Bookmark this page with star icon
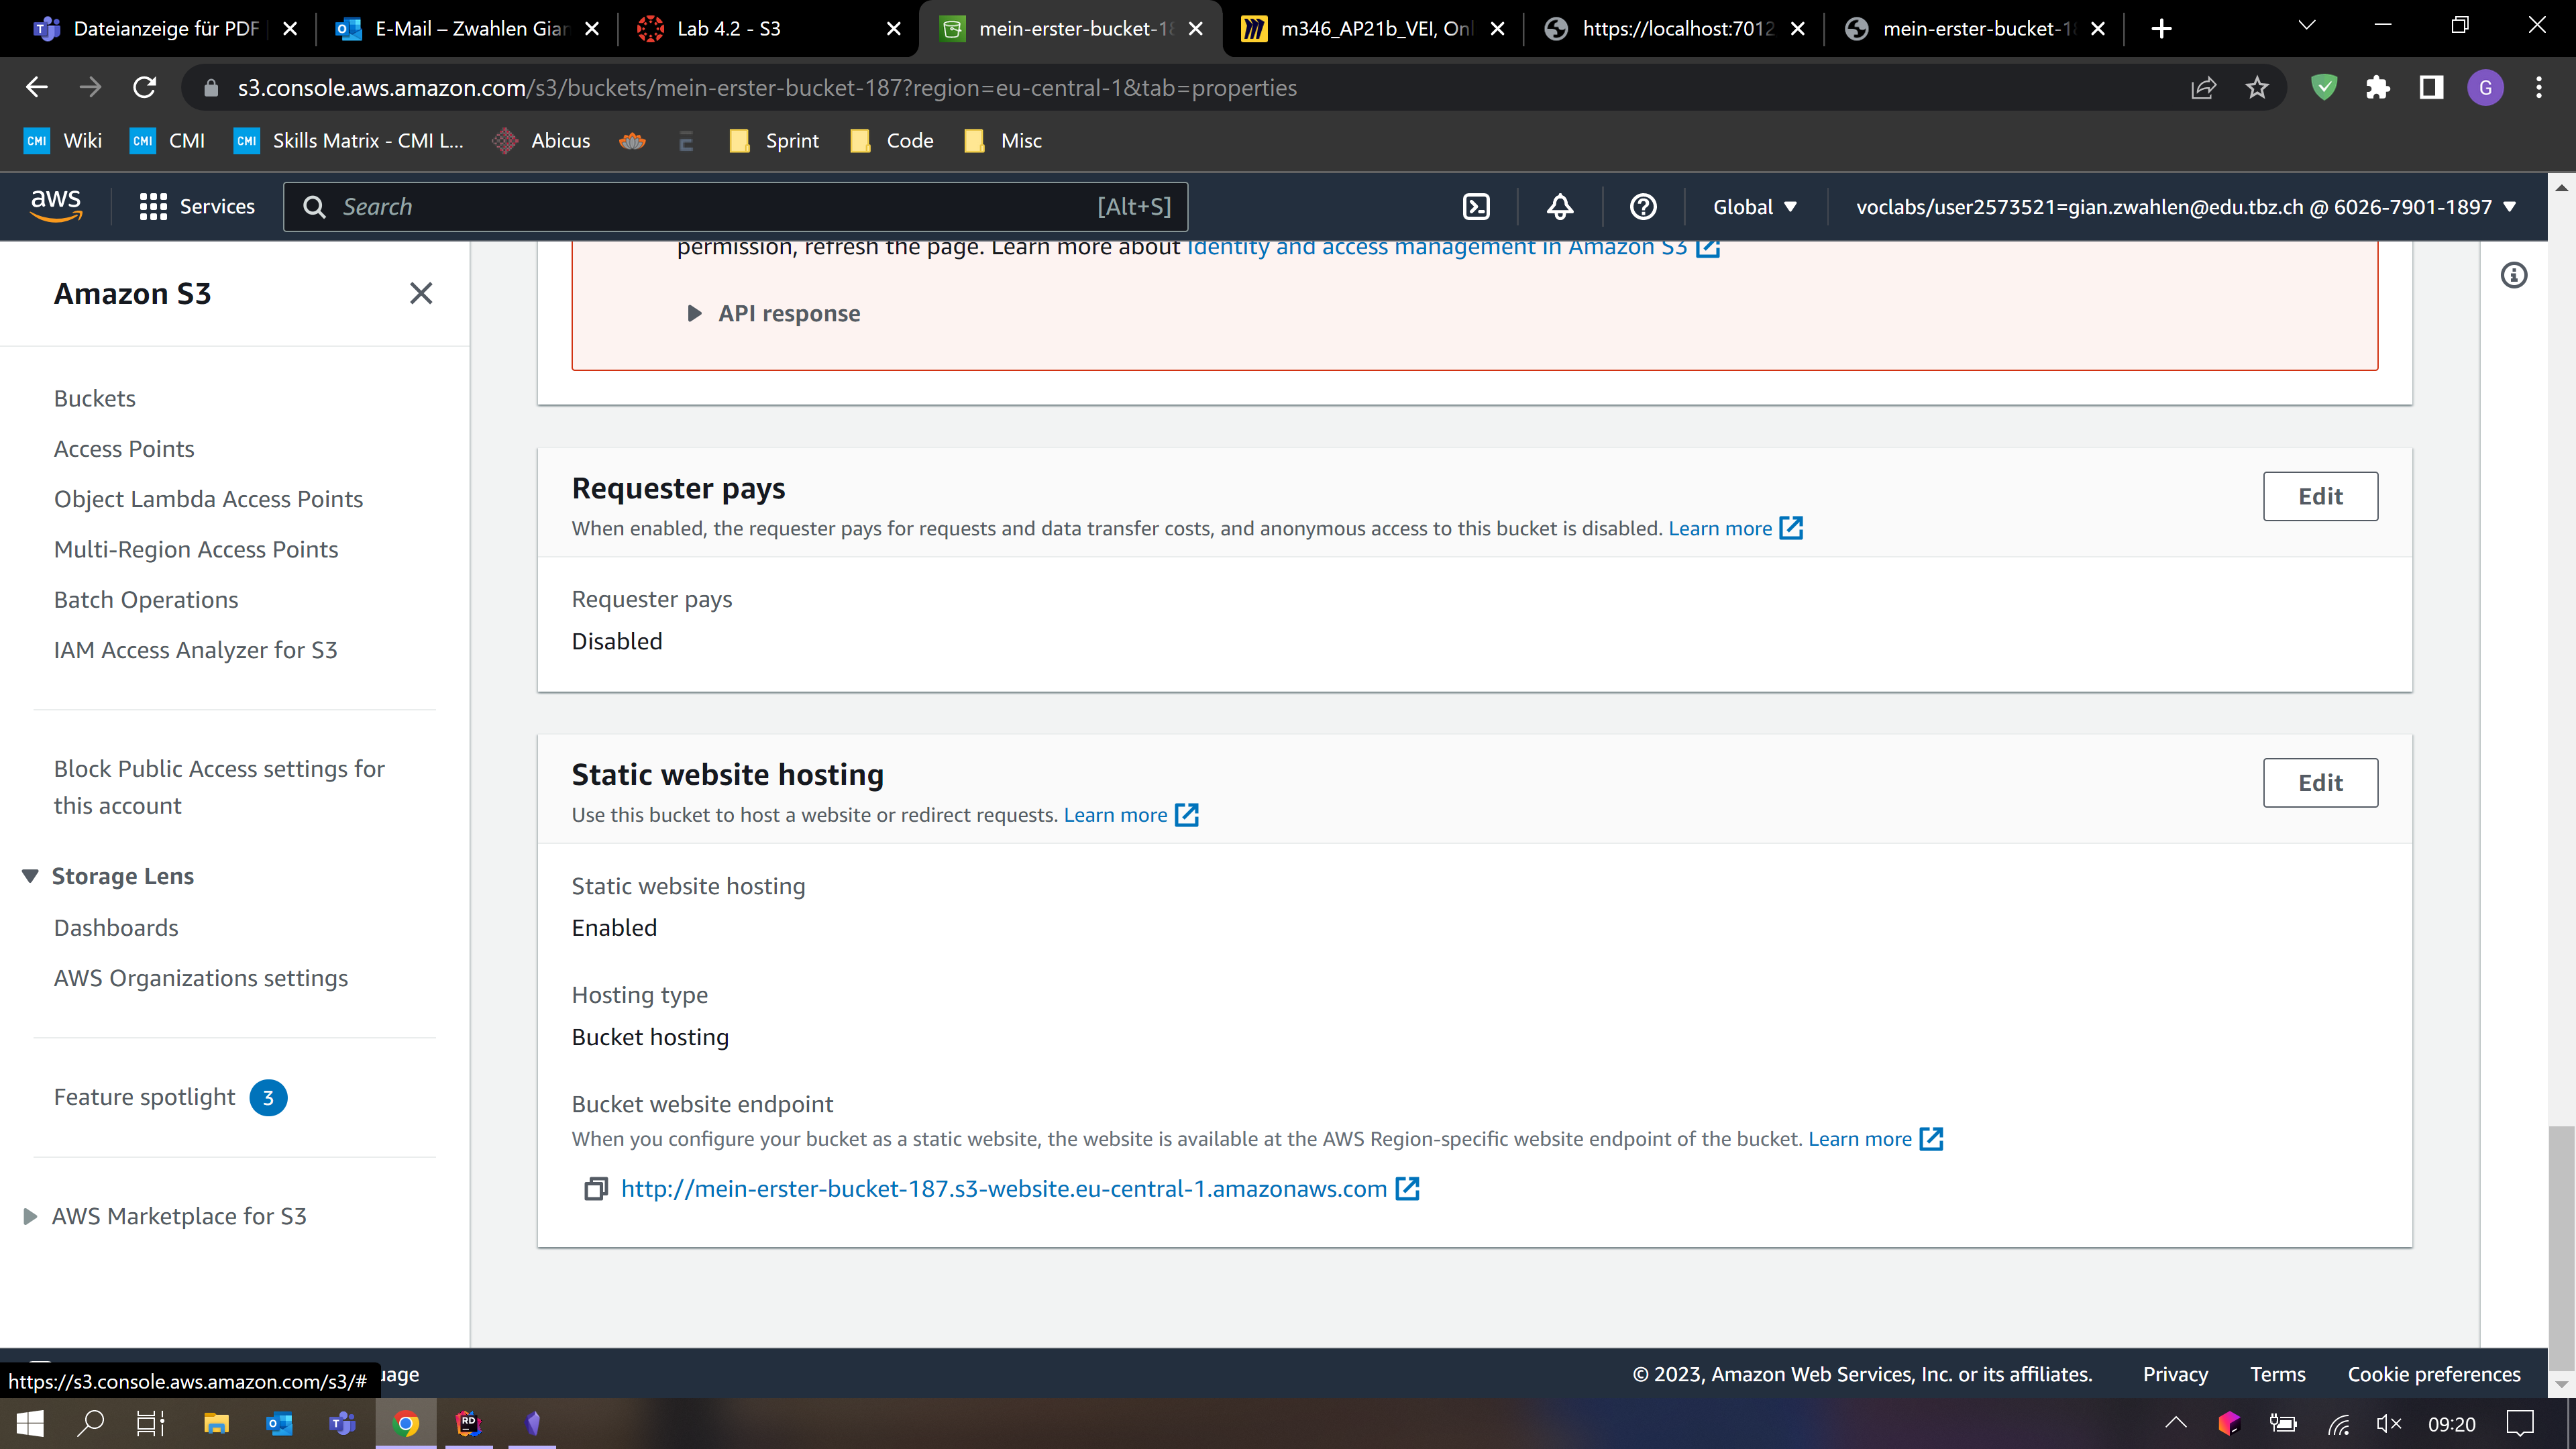The width and height of the screenshot is (2576, 1449). point(2257,88)
